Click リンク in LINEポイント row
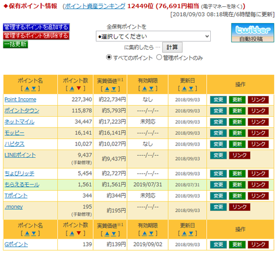This screenshot has height=253, width=278. point(240,155)
